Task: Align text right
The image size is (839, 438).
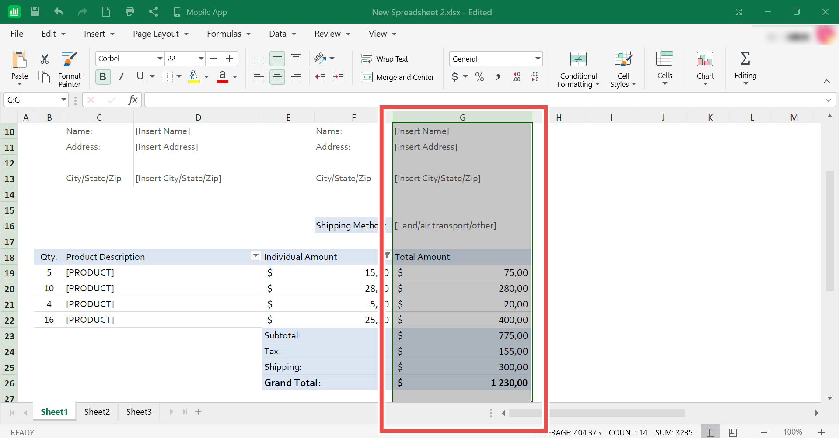Action: pyautogui.click(x=296, y=77)
